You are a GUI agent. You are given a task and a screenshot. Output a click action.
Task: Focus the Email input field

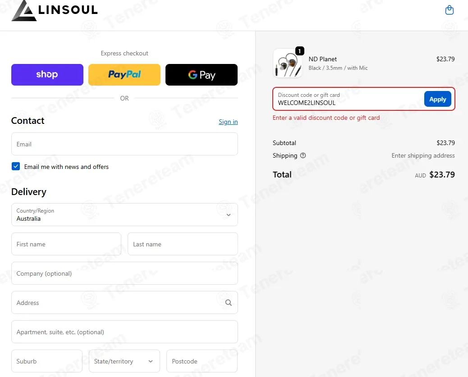click(124, 144)
